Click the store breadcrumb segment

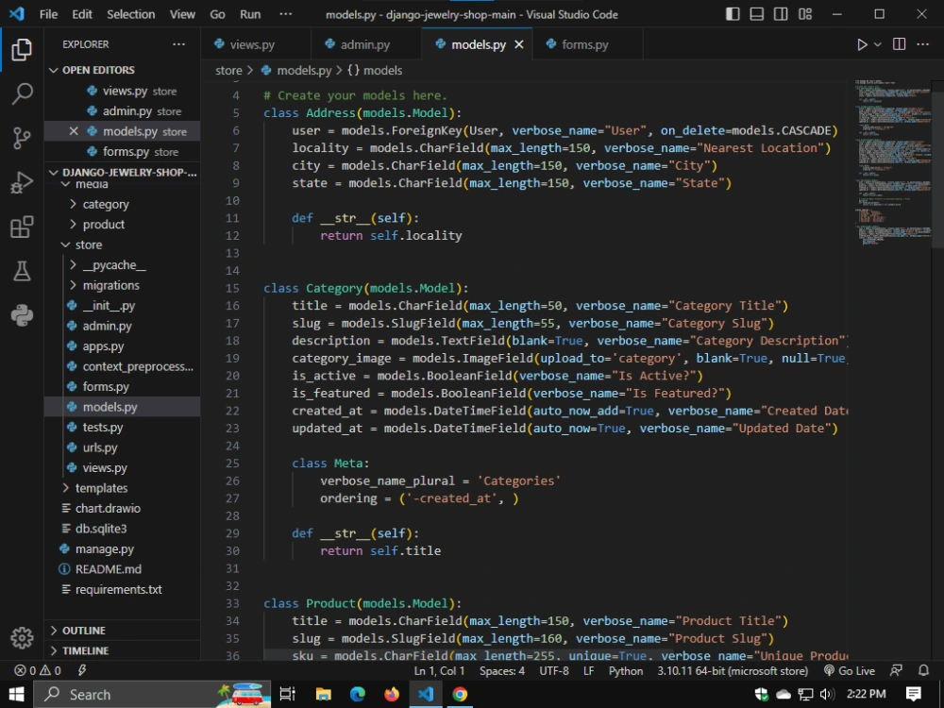(x=228, y=71)
